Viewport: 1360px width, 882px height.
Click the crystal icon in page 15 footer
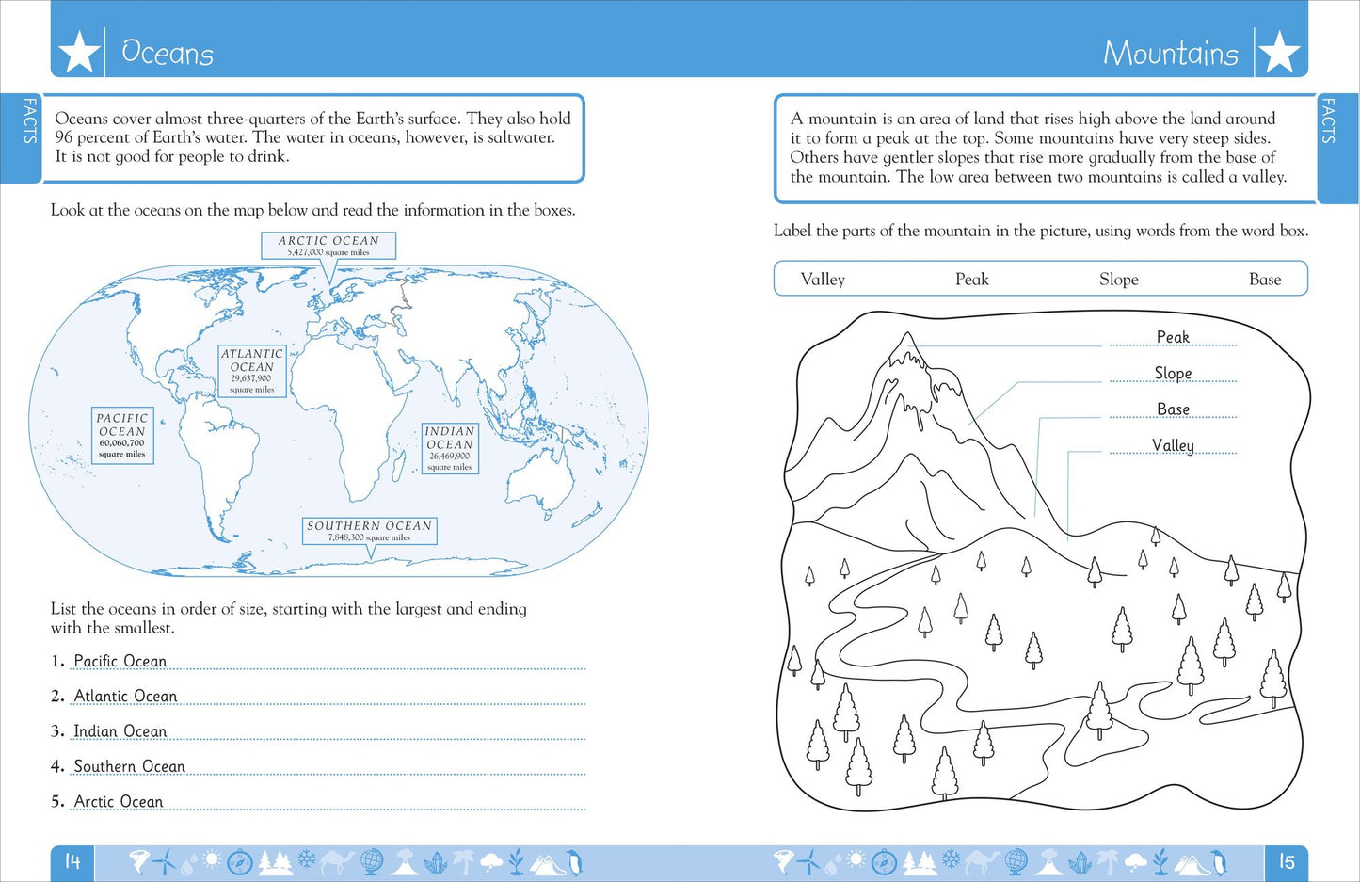[1080, 862]
